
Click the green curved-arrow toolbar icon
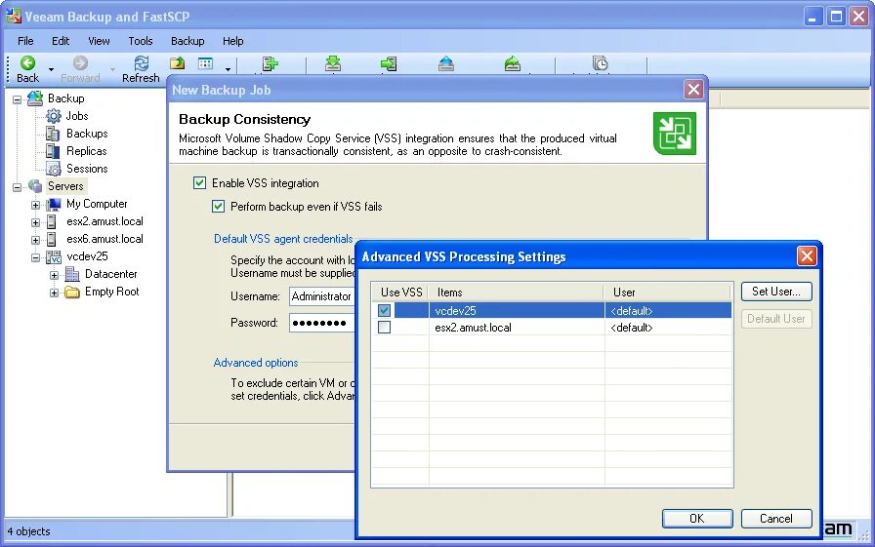pos(513,63)
